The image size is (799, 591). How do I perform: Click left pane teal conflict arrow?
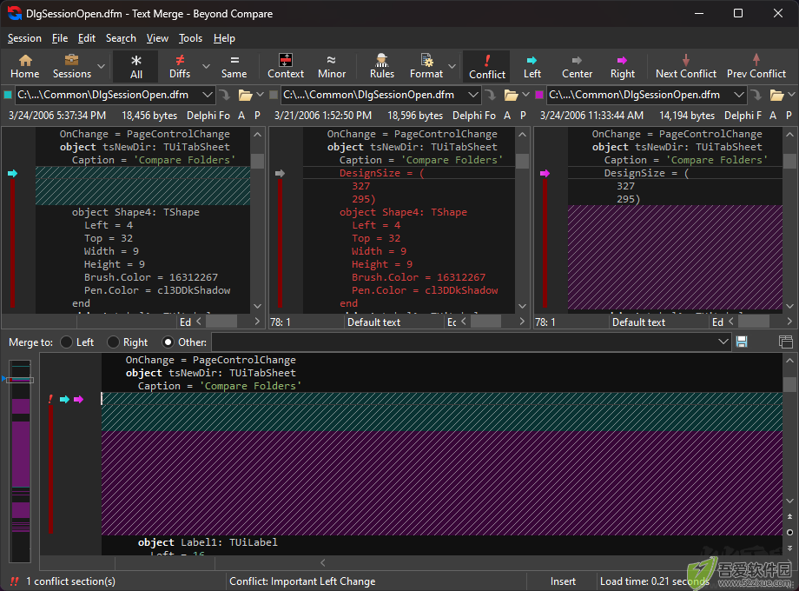(x=13, y=173)
